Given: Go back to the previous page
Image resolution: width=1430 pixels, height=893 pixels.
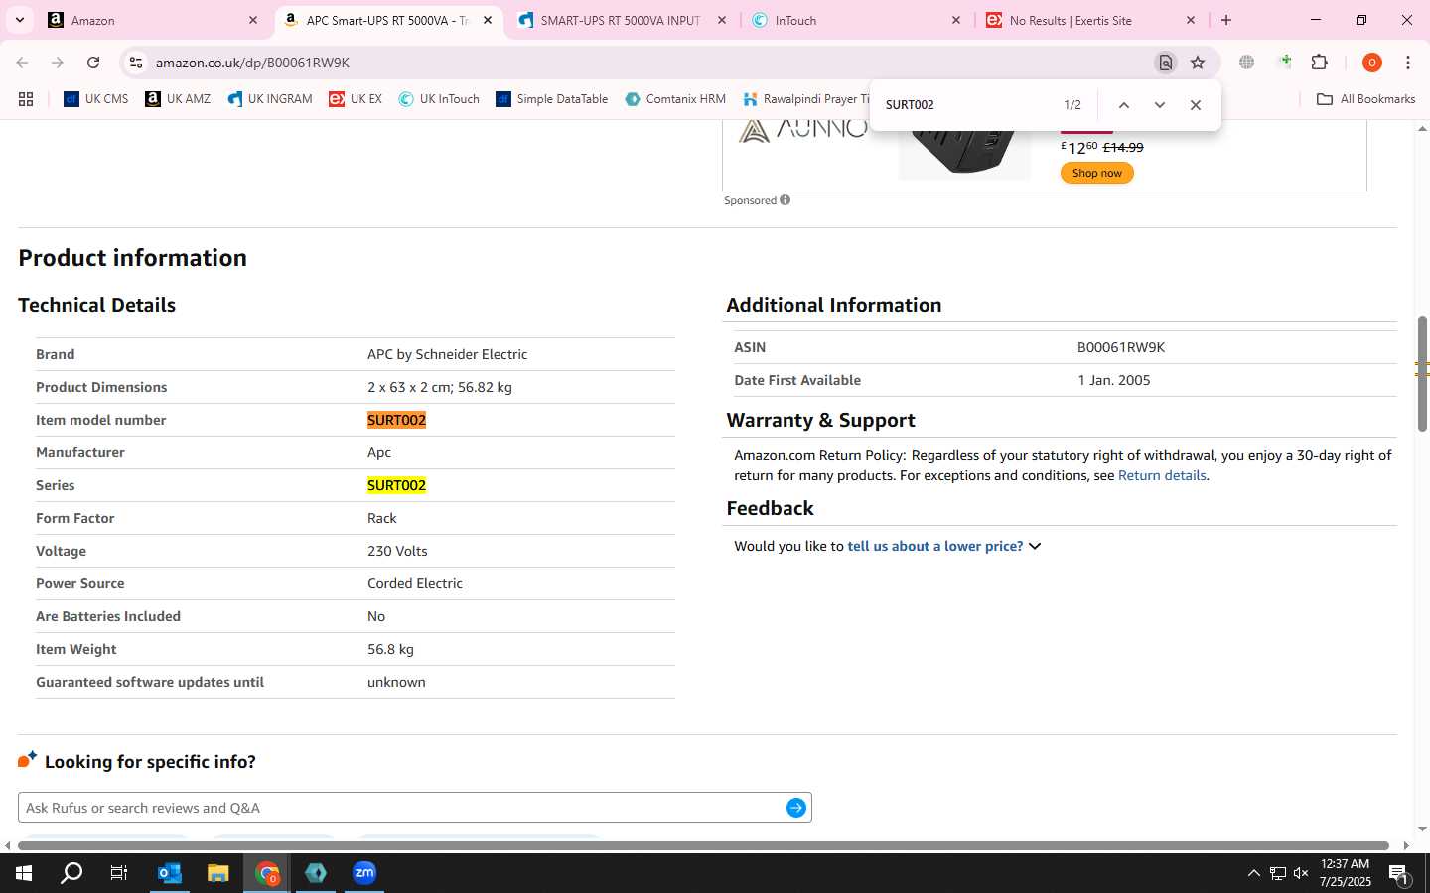Looking at the screenshot, I should point(22,63).
